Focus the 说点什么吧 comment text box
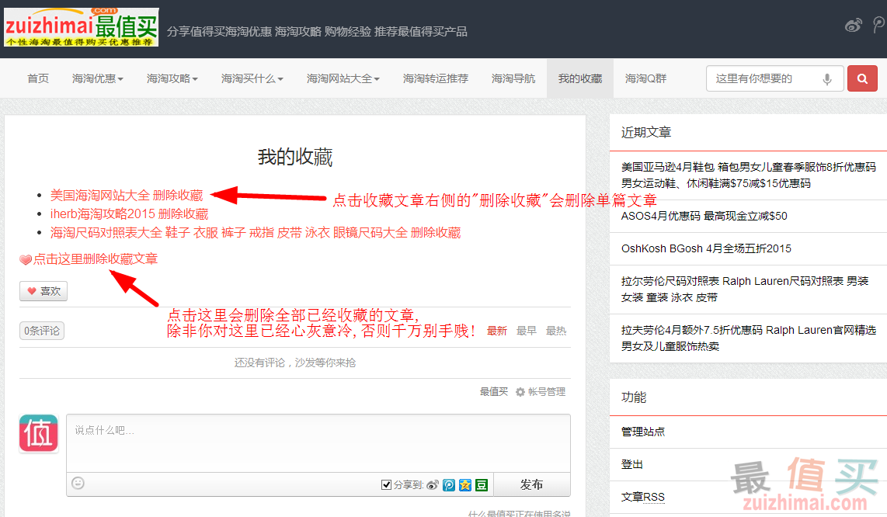 (x=318, y=443)
